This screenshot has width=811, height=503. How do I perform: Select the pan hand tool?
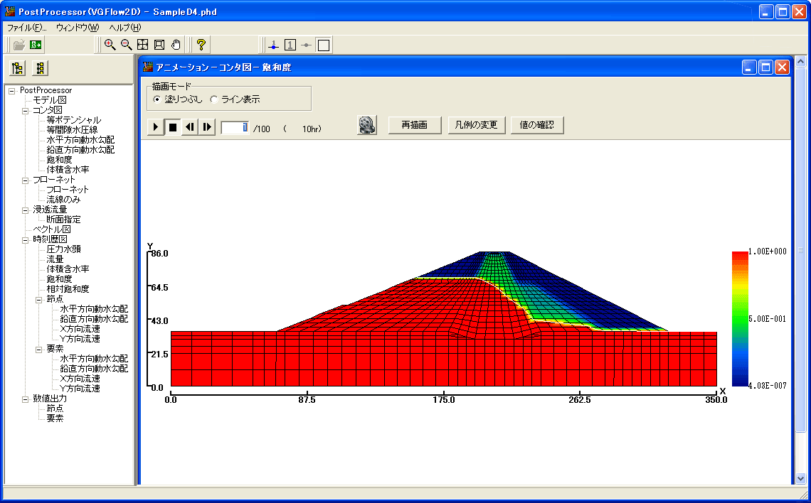[x=176, y=45]
